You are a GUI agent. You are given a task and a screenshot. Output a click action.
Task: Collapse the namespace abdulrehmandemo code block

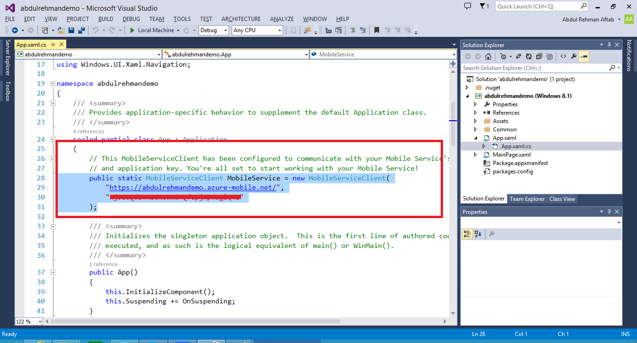tap(52, 84)
